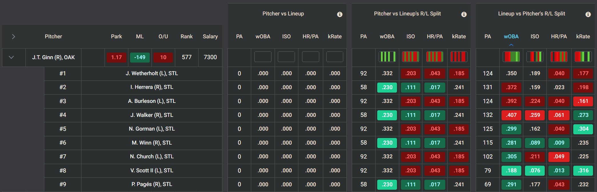Select the N. Gorman (L), STL row
This screenshot has height=192, width=597.
tap(152, 129)
